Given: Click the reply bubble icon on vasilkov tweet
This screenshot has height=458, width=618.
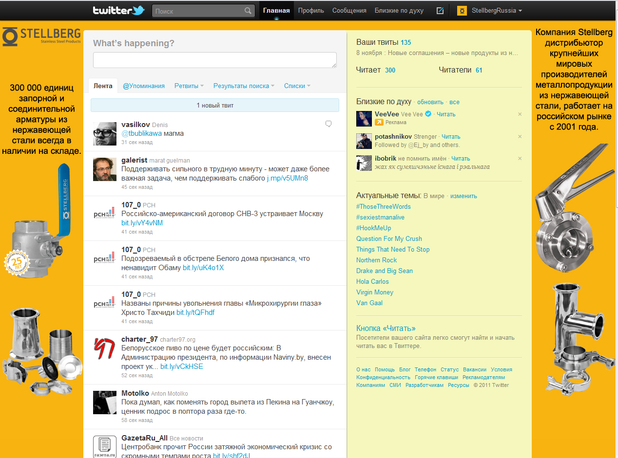Looking at the screenshot, I should click(x=328, y=124).
